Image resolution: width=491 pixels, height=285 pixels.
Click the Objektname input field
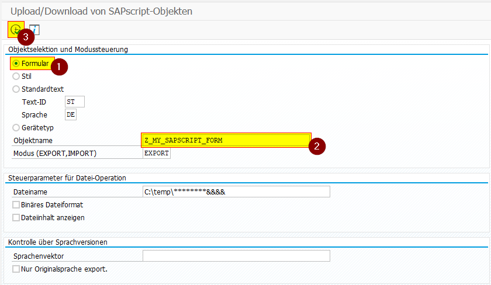click(x=226, y=140)
